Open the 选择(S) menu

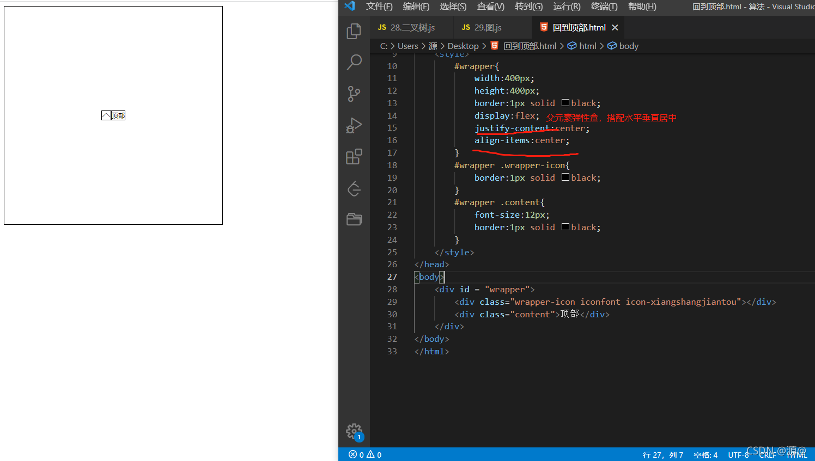pos(453,7)
